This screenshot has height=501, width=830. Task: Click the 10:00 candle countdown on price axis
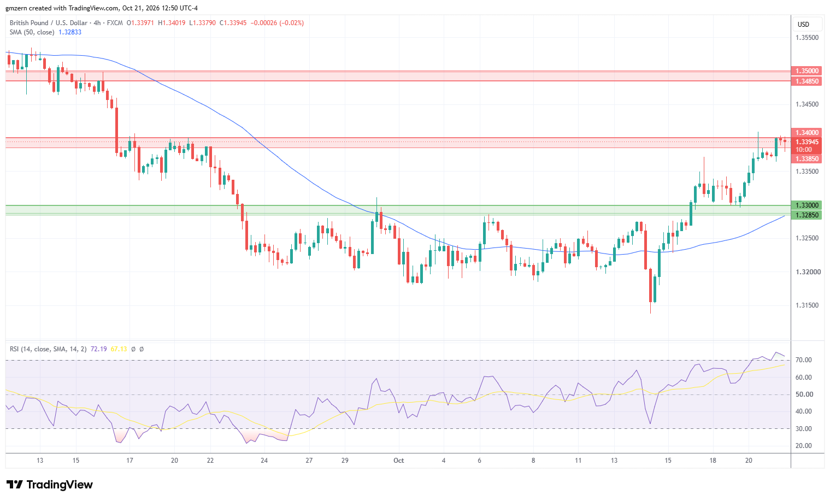(x=804, y=150)
